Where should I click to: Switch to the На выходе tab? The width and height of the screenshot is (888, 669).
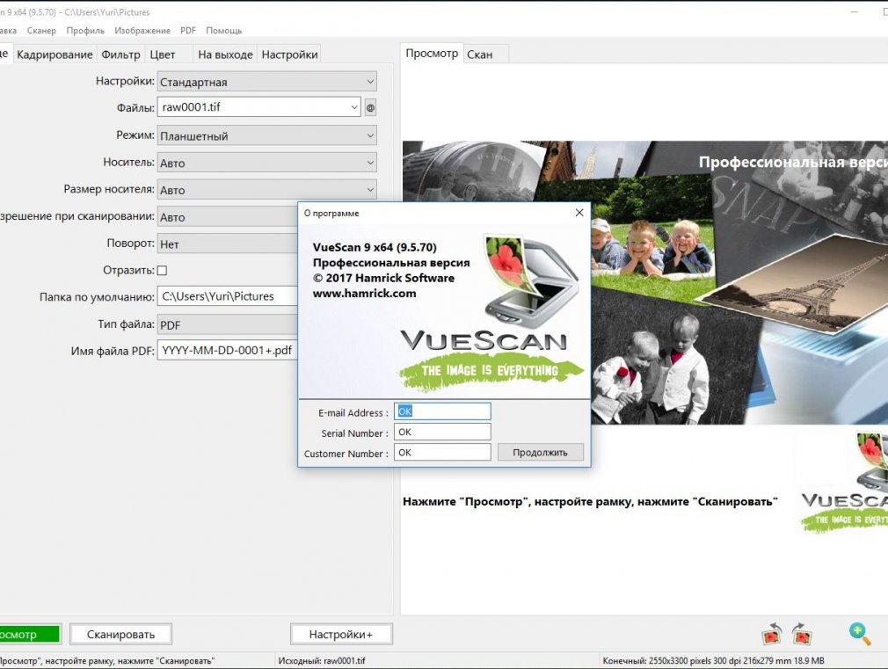point(225,55)
